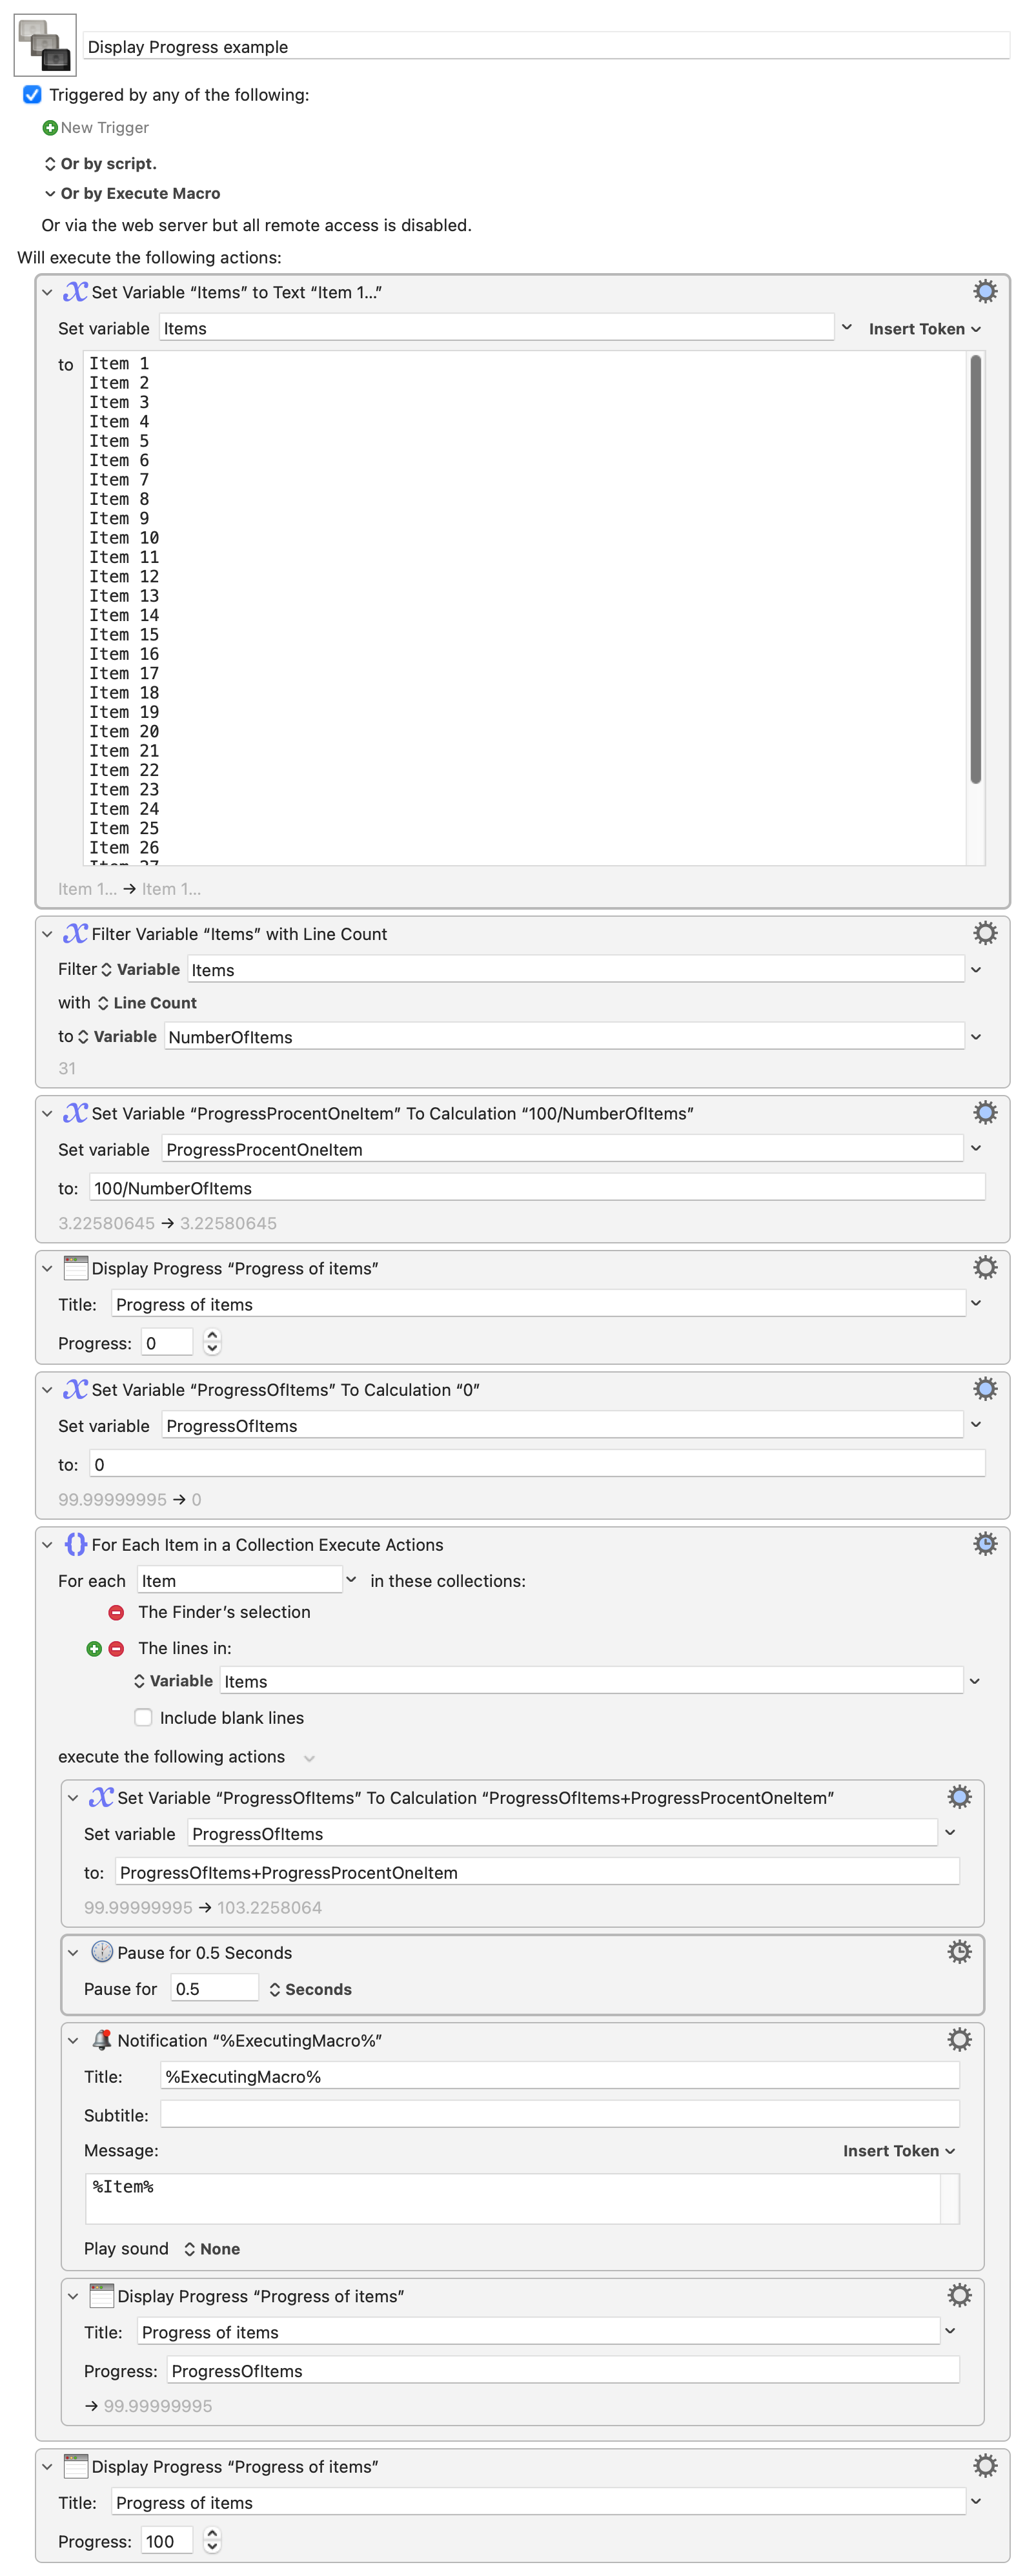The image size is (1025, 2576).
Task: Change the Seconds unit popup
Action: click(310, 1989)
